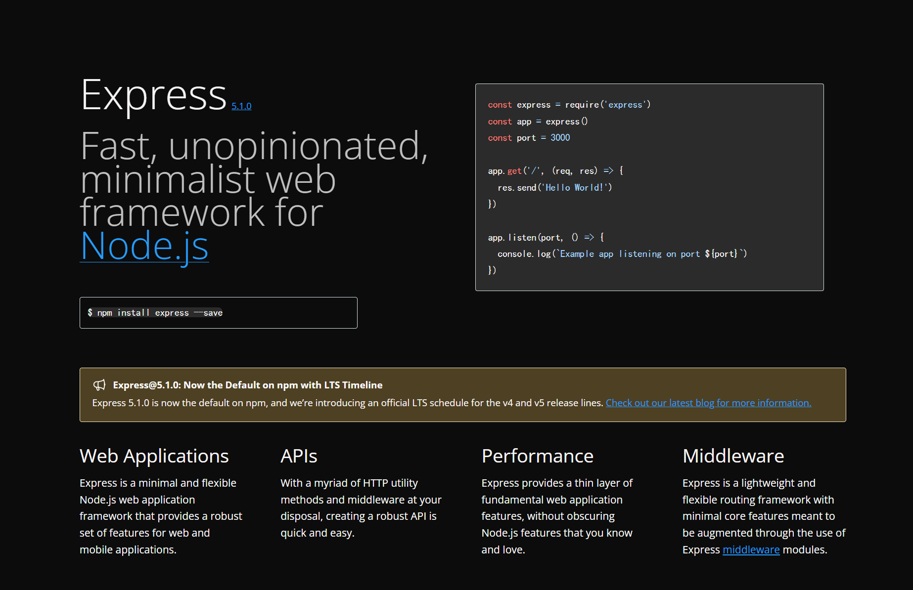Open the 5.1.0 version link
This screenshot has height=590, width=913.
[x=241, y=106]
